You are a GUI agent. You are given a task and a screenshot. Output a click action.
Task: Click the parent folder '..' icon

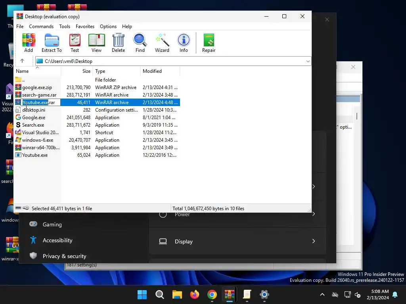point(18,79)
